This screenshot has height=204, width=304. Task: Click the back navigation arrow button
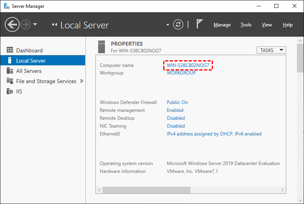[x=12, y=25]
